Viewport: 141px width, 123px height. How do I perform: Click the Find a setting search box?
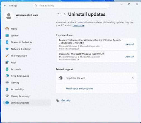click(x=71, y=6)
